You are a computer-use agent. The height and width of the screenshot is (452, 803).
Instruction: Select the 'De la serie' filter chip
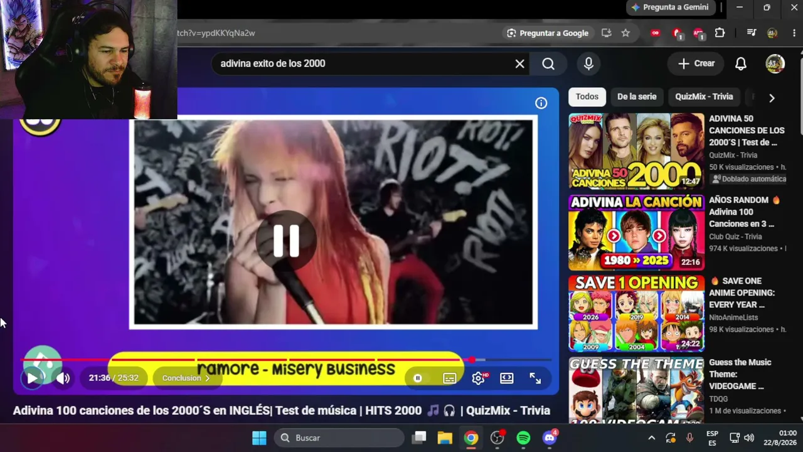point(637,97)
